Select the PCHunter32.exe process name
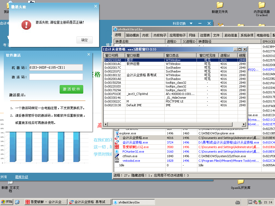This screenshot has height=206, width=275. 133,152
